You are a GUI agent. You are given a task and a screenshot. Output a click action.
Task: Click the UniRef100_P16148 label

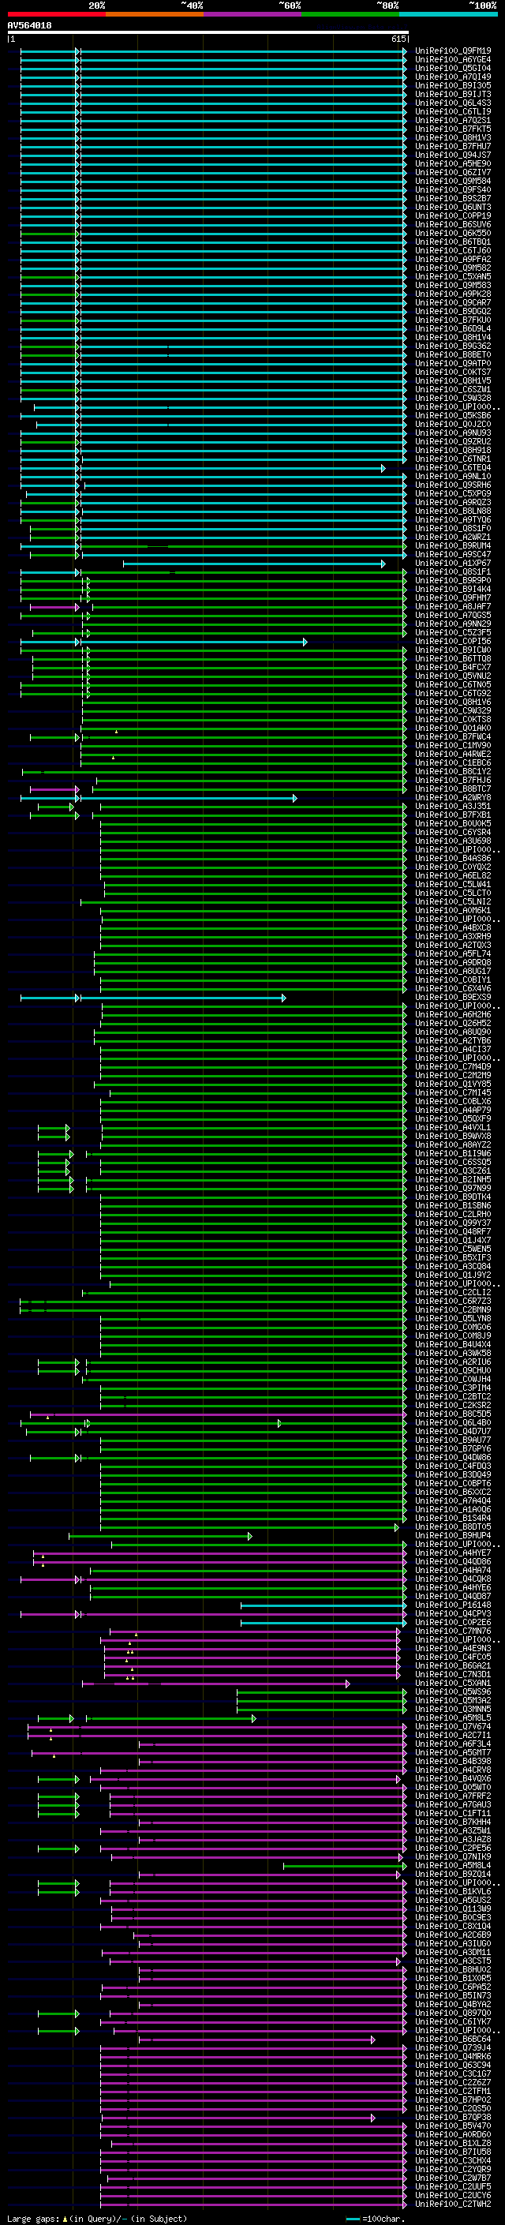(x=453, y=1605)
